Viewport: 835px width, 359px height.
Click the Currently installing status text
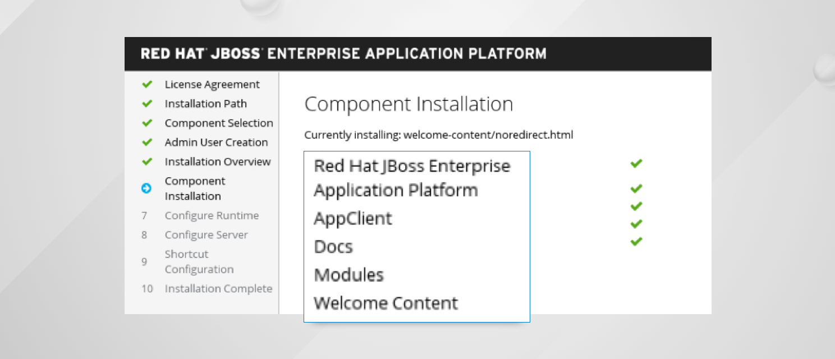coord(438,135)
